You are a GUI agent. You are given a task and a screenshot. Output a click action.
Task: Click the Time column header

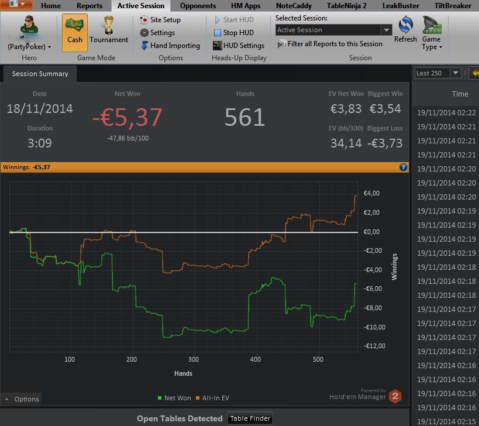460,94
